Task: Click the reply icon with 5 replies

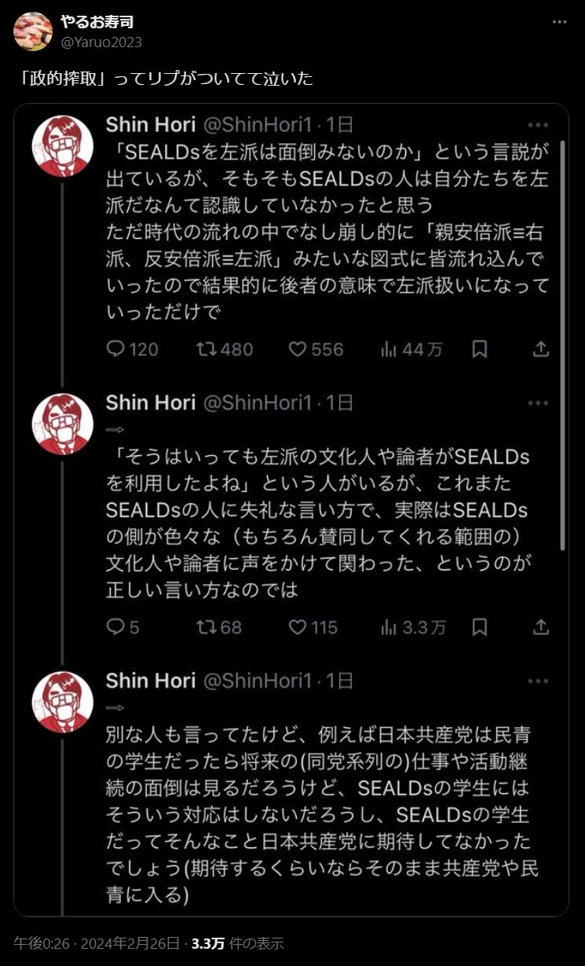Action: pyautogui.click(x=116, y=626)
